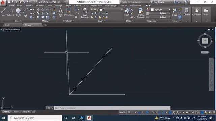Click the Scale tool icon
Screen dimensions: 216x121
pyautogui.click(x=43, y=17)
